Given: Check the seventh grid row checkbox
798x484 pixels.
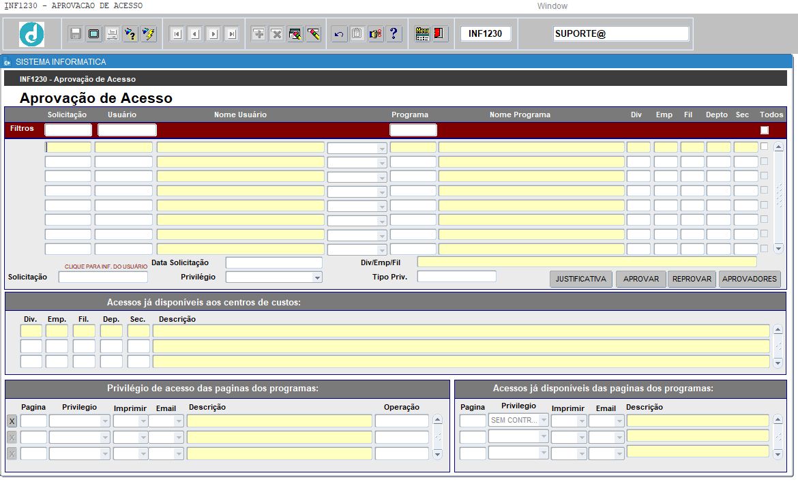Looking at the screenshot, I should click(x=764, y=234).
